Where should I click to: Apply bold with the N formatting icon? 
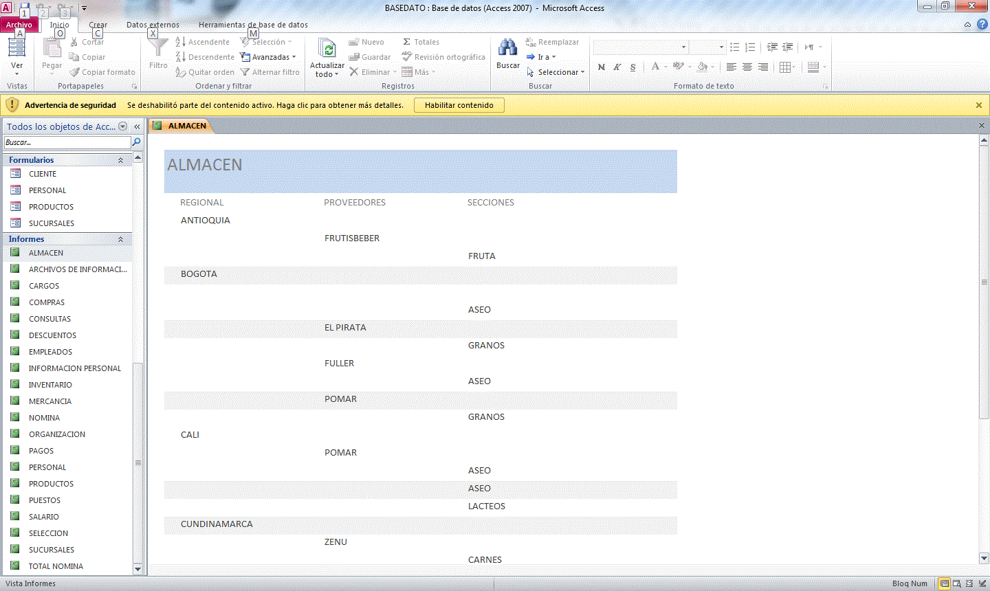point(601,67)
